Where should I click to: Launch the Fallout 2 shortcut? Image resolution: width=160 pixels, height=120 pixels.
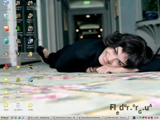click(x=18, y=43)
